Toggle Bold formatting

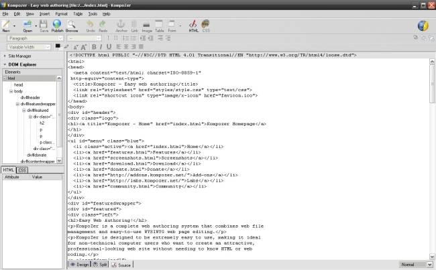point(94,47)
